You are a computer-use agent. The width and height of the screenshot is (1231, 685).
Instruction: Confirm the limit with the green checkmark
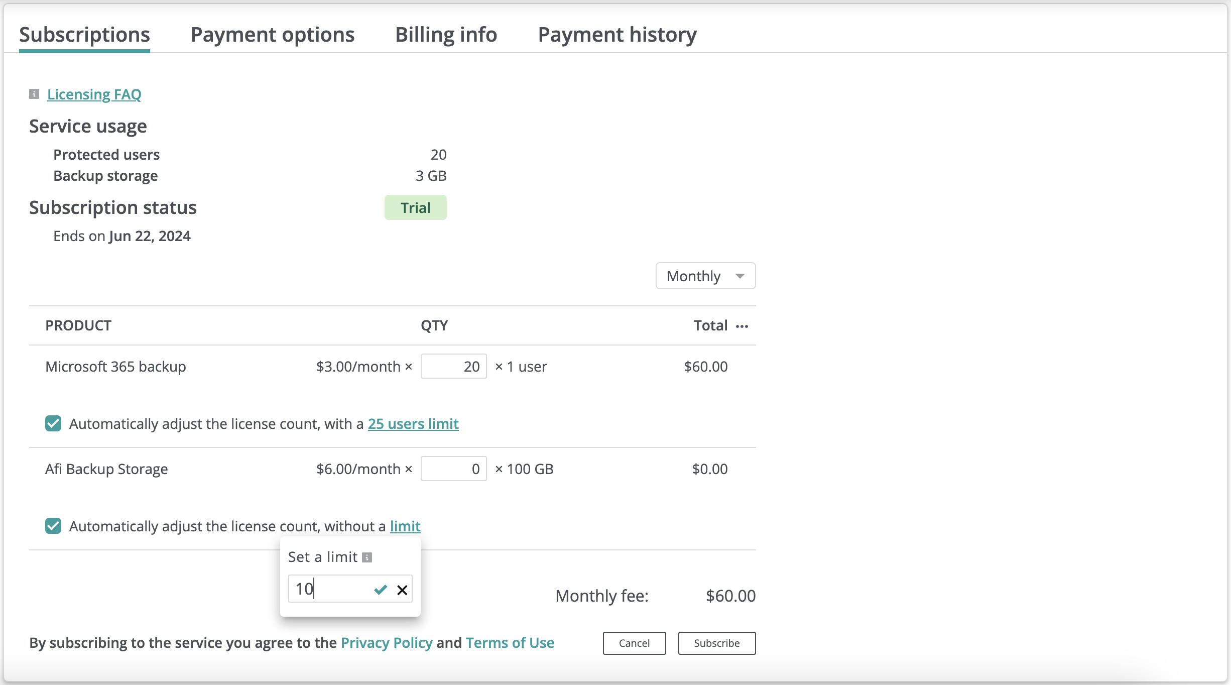[x=381, y=589]
